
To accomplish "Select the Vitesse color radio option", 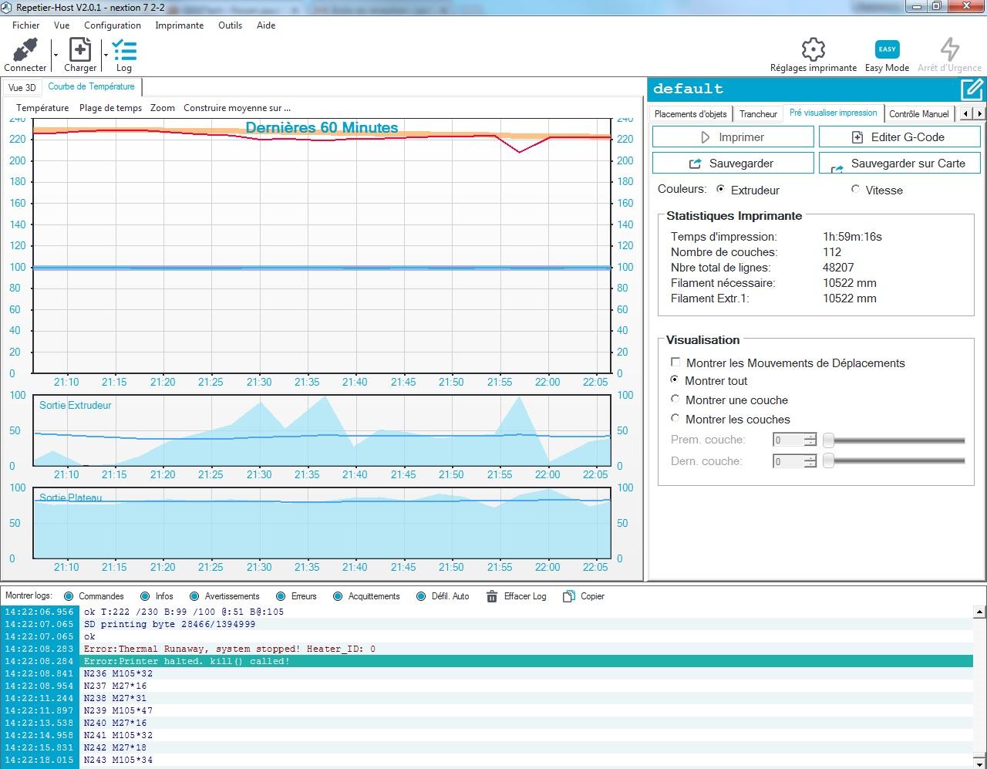I will pos(855,189).
